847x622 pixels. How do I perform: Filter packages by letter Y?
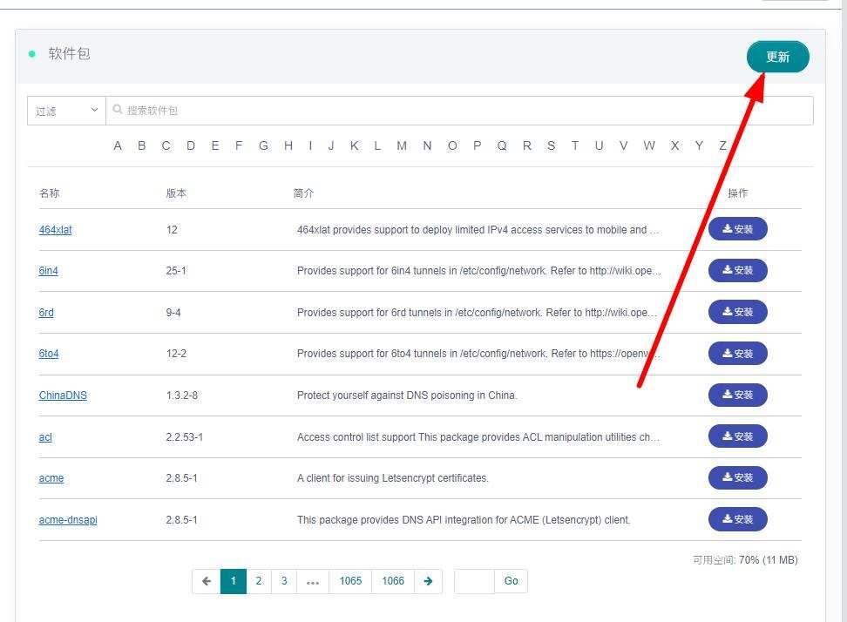(x=699, y=145)
